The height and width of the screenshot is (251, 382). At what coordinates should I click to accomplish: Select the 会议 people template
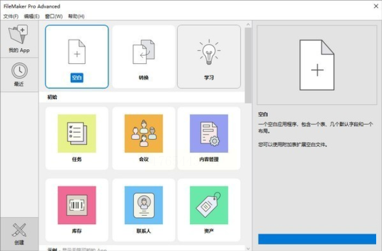click(143, 138)
